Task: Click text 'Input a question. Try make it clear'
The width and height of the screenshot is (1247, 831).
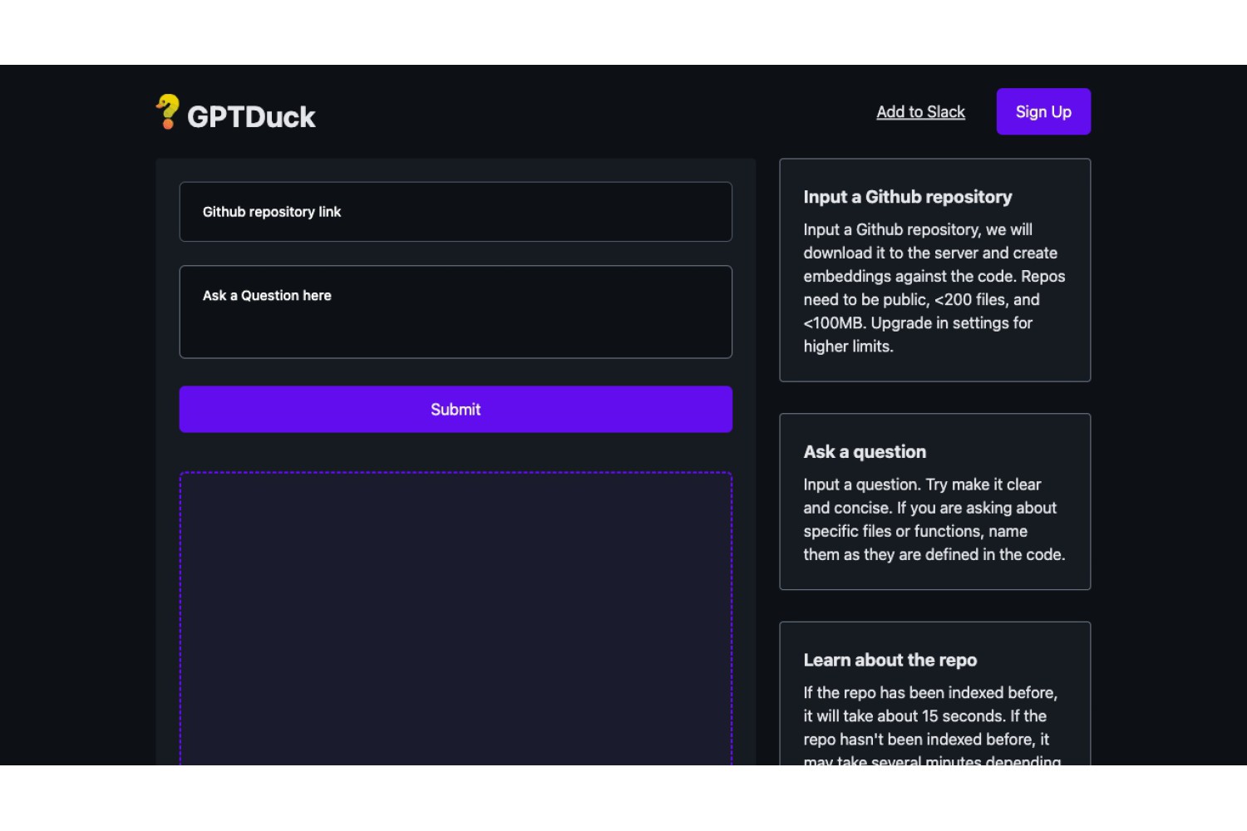Action: [922, 484]
